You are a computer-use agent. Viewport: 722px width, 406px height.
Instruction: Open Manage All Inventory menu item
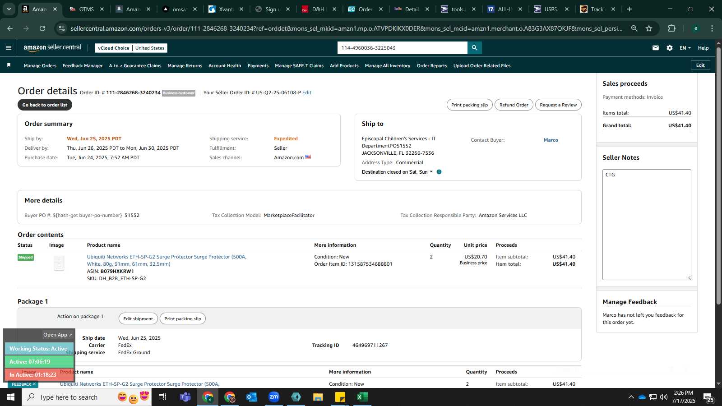[x=388, y=65]
